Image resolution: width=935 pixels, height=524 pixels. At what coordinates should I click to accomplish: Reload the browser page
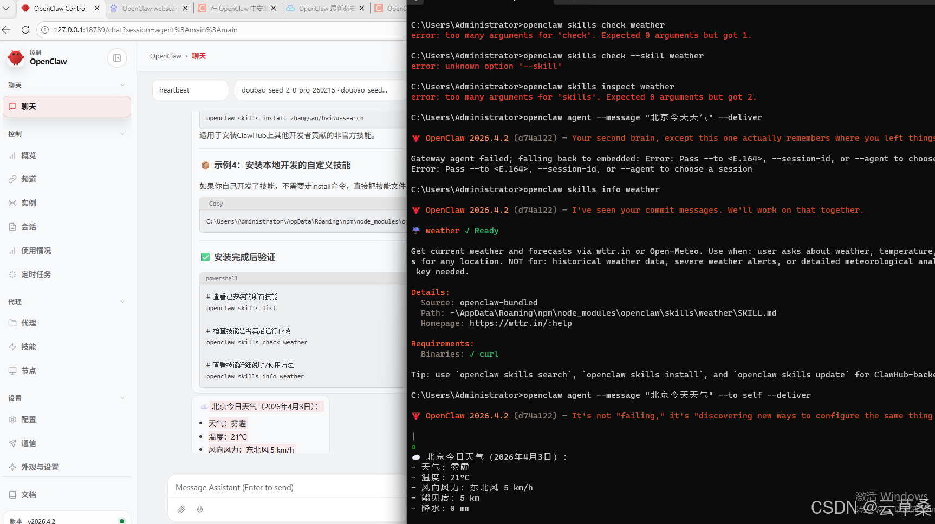(x=25, y=30)
